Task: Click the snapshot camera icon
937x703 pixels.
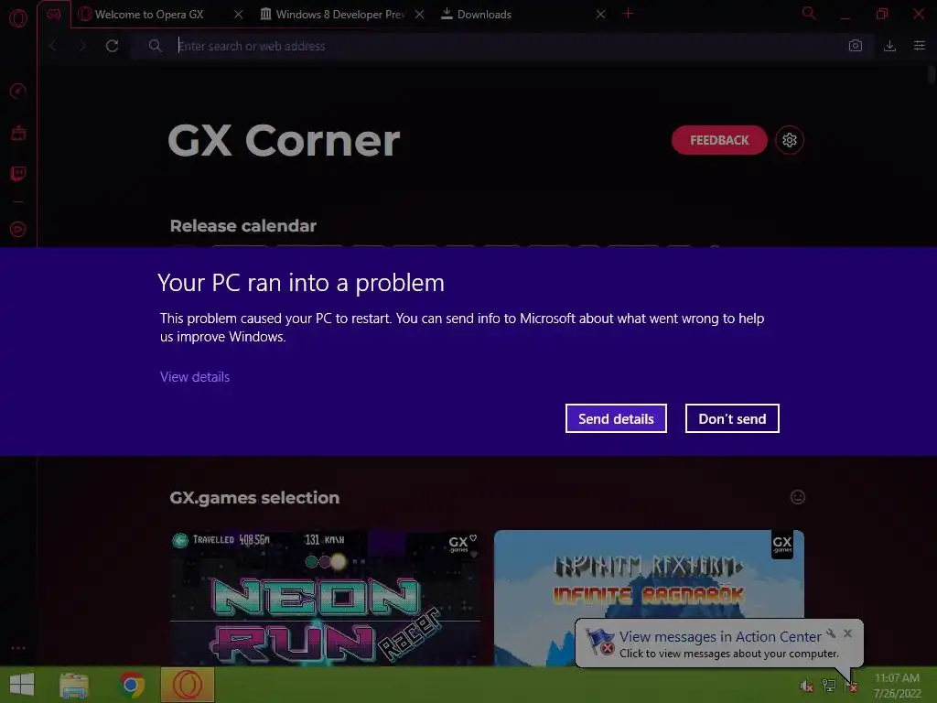Action: point(856,46)
